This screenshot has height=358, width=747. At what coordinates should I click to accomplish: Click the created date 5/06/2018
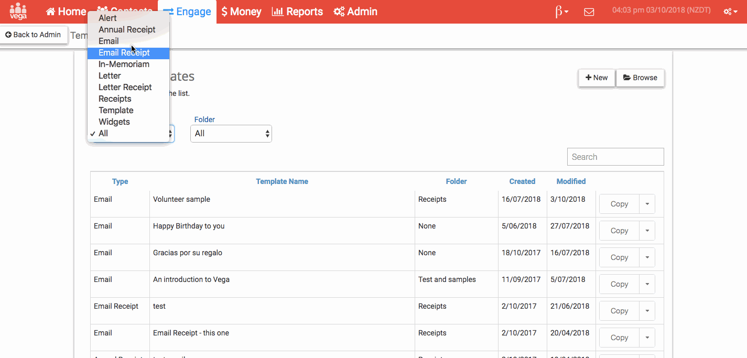pyautogui.click(x=519, y=226)
